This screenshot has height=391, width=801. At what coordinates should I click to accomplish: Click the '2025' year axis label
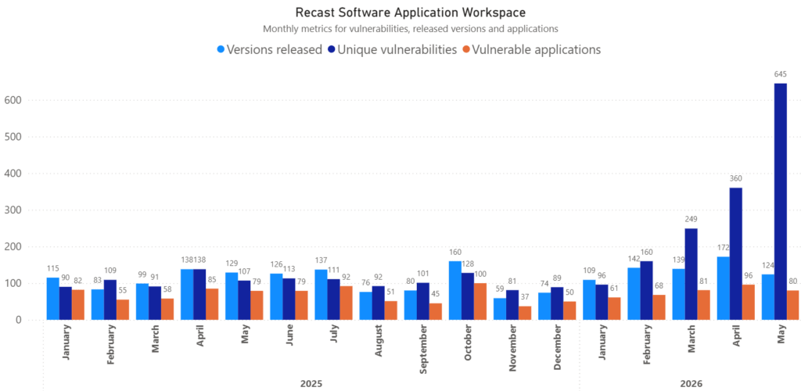click(x=311, y=383)
